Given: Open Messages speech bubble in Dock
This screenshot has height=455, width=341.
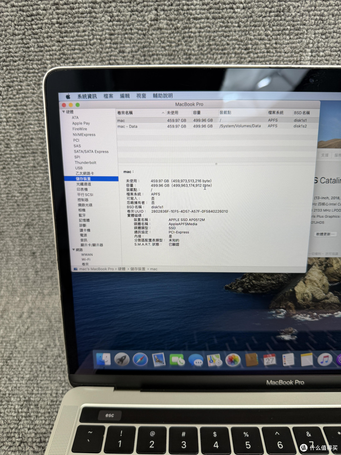Looking at the screenshot, I should point(196,360).
